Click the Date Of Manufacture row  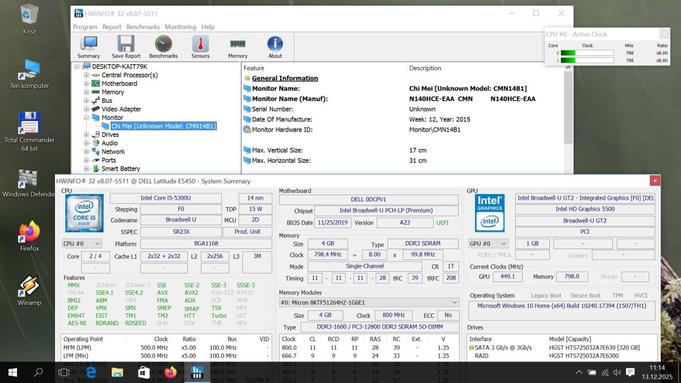click(403, 119)
